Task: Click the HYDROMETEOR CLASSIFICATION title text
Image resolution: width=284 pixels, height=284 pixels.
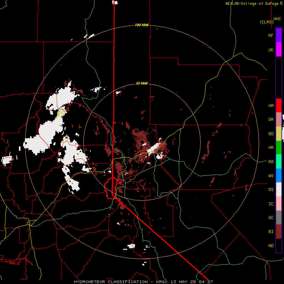Action: pos(111,282)
